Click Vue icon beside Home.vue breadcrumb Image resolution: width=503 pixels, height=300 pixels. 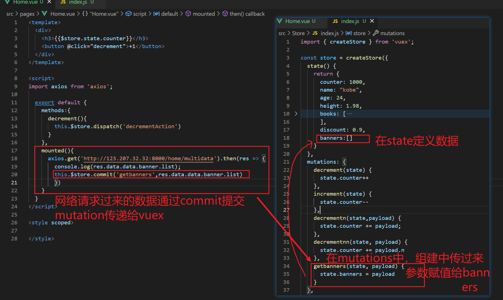pyautogui.click(x=44, y=13)
